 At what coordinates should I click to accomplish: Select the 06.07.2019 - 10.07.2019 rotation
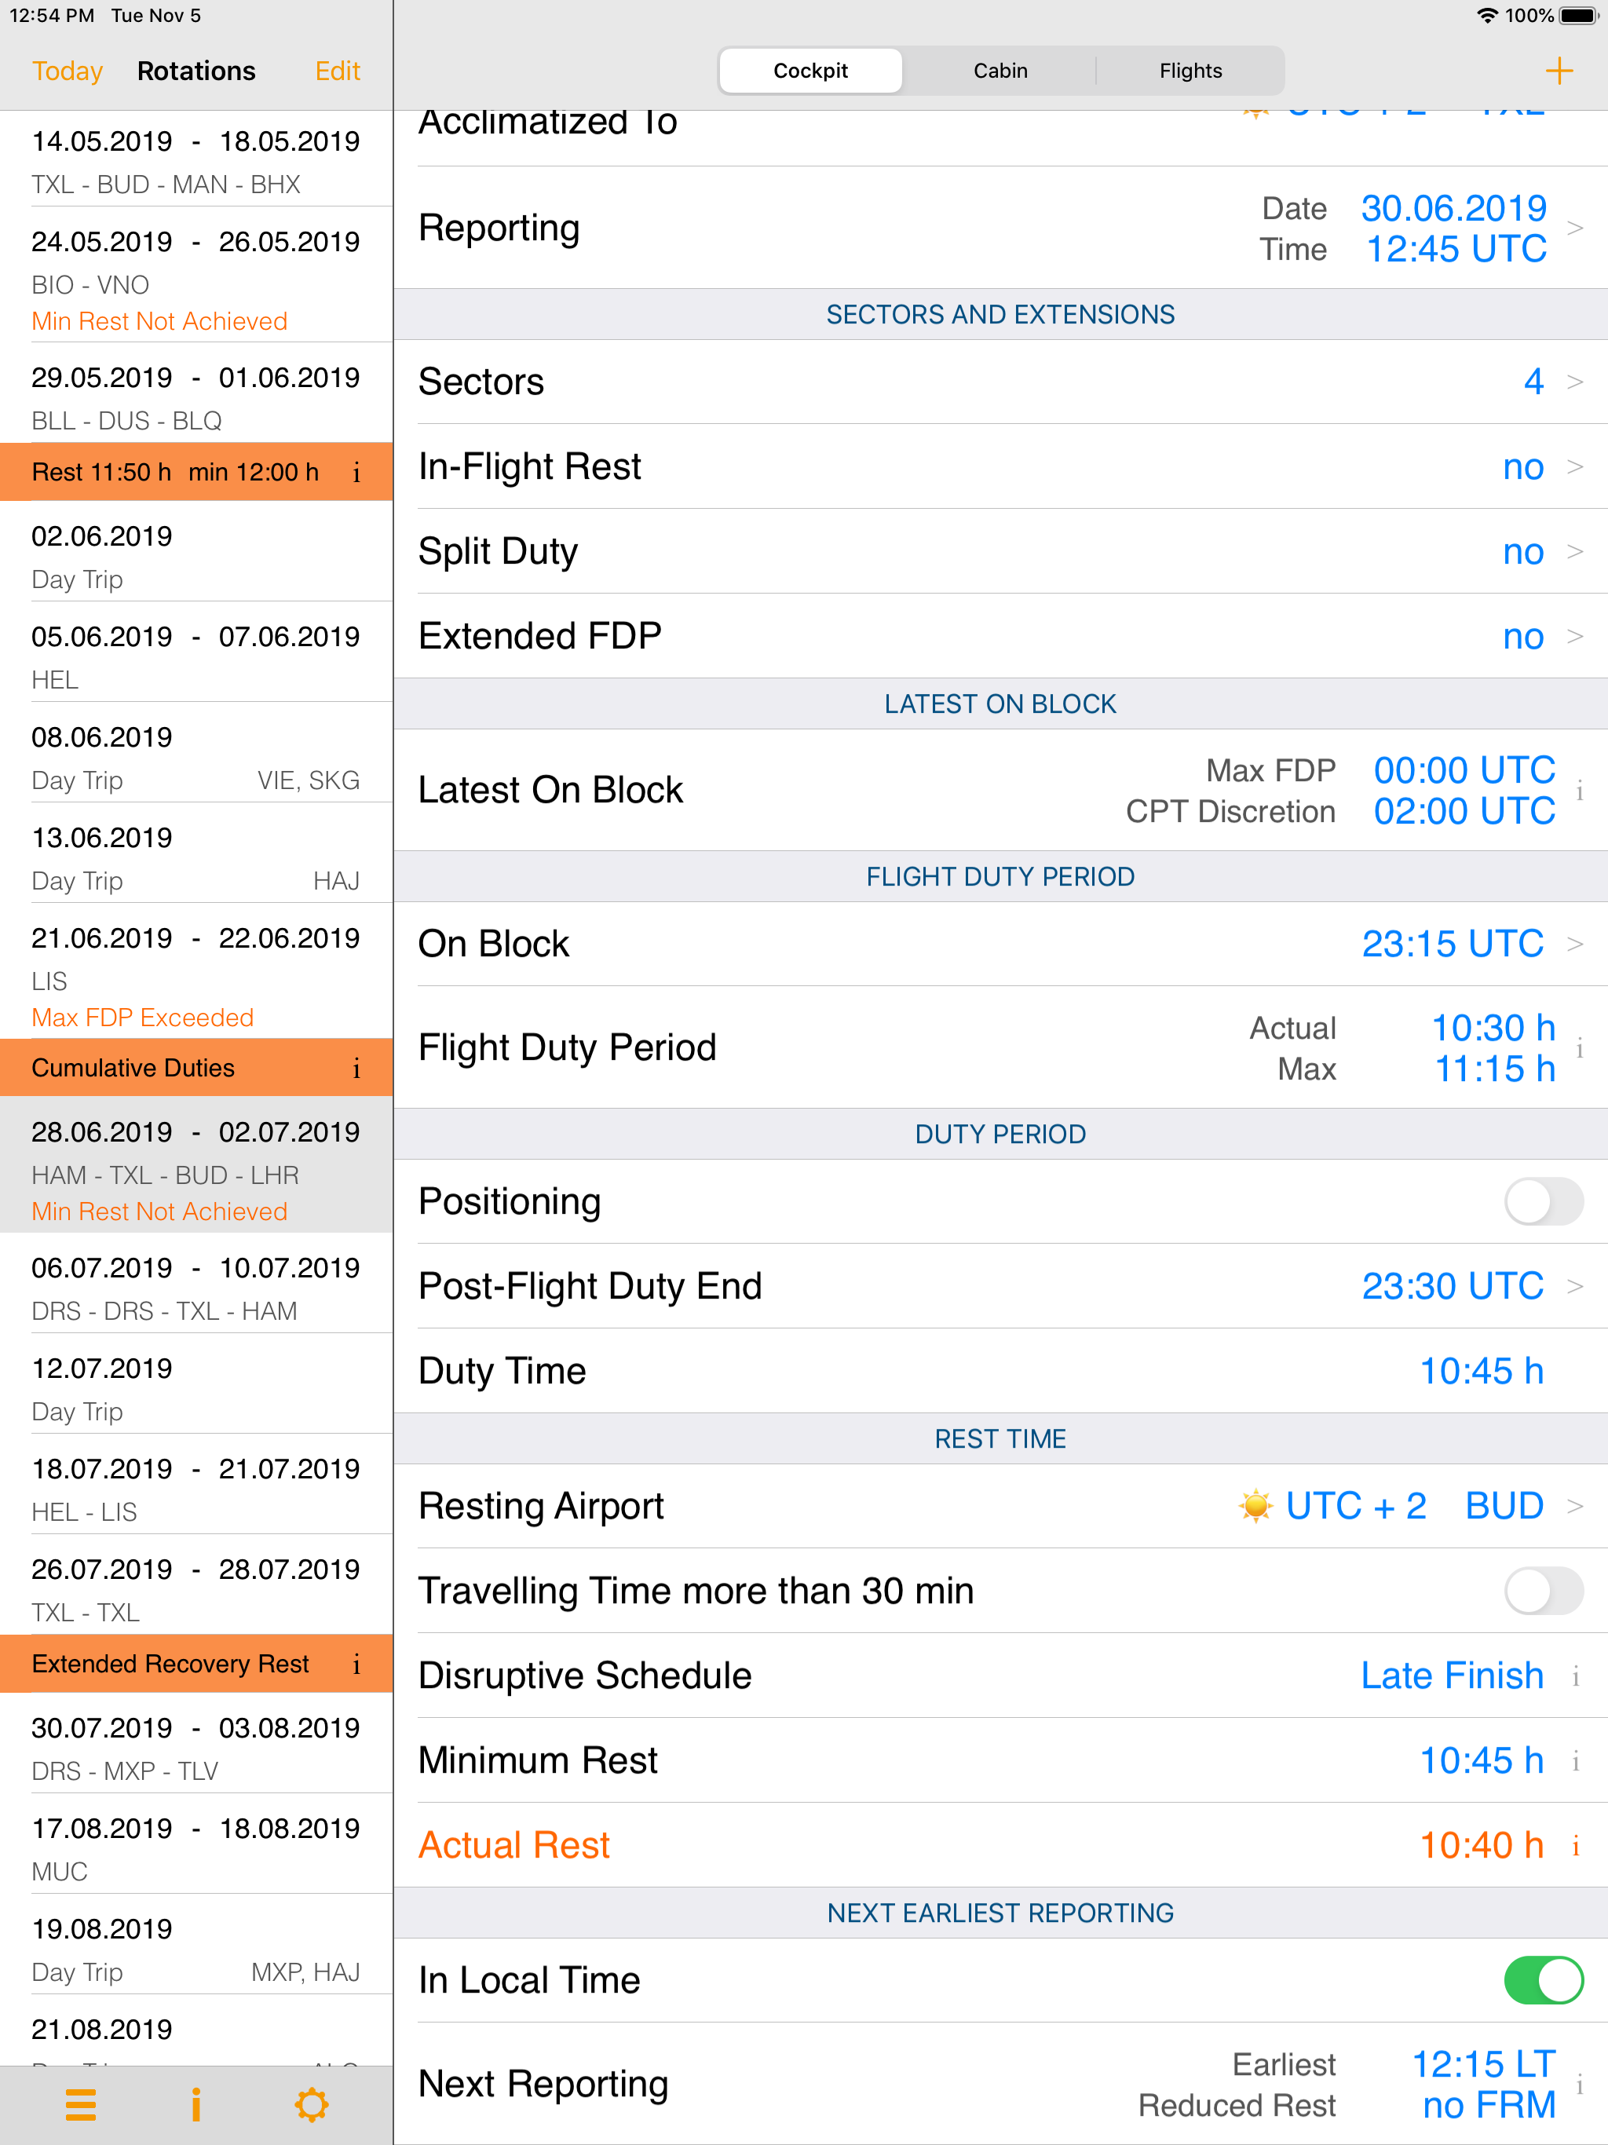[196, 1288]
